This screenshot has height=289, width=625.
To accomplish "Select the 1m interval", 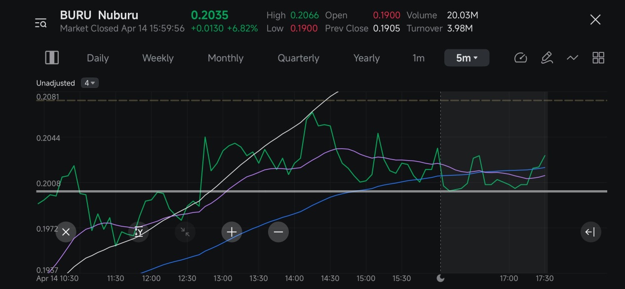I will pos(419,58).
